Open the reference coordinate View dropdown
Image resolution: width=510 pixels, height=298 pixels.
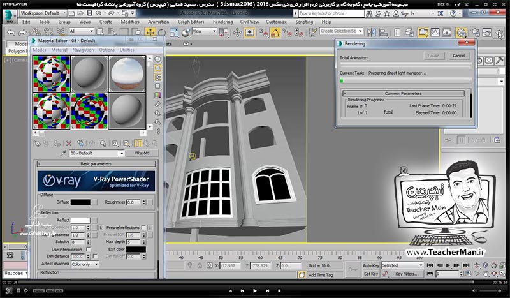pyautogui.click(x=204, y=31)
